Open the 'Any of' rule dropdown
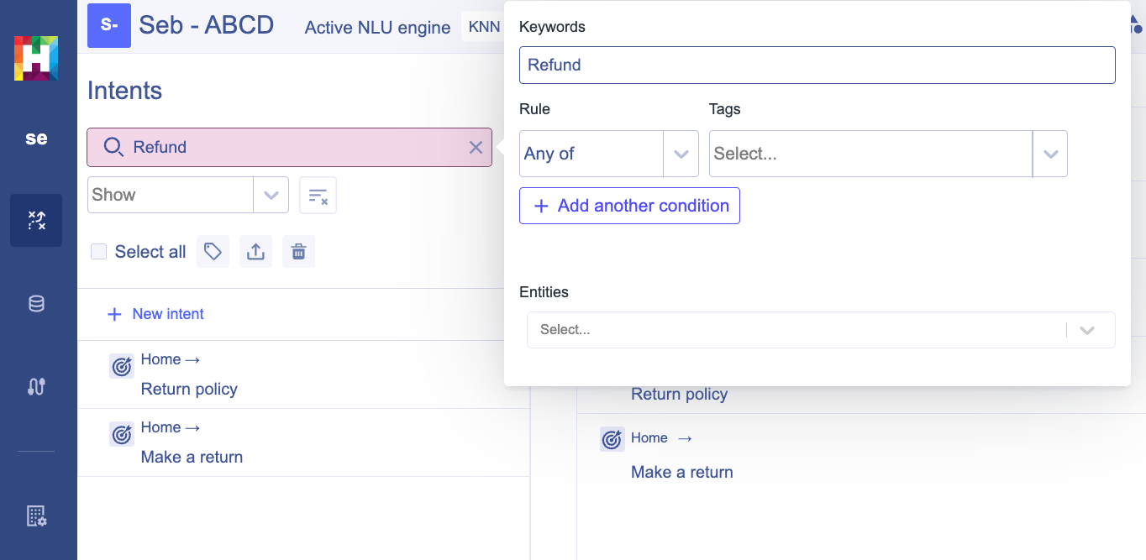Viewport: 1146px width, 560px height. click(609, 154)
